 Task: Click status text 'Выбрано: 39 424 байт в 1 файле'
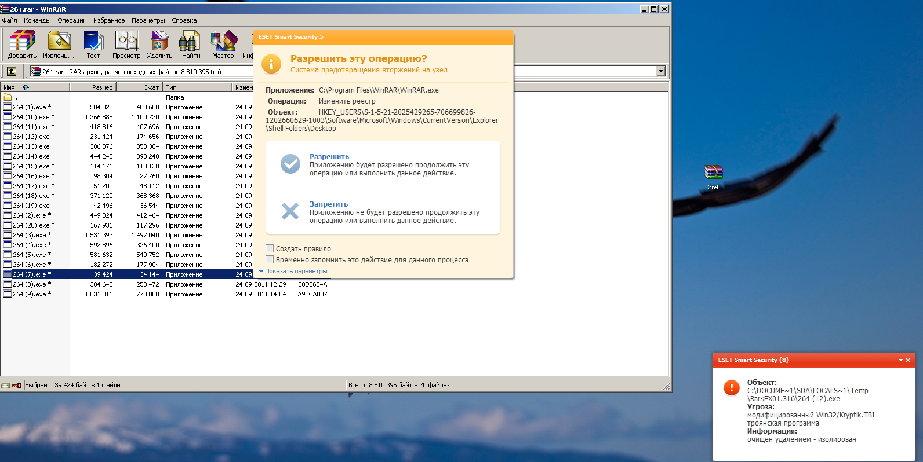(x=72, y=385)
